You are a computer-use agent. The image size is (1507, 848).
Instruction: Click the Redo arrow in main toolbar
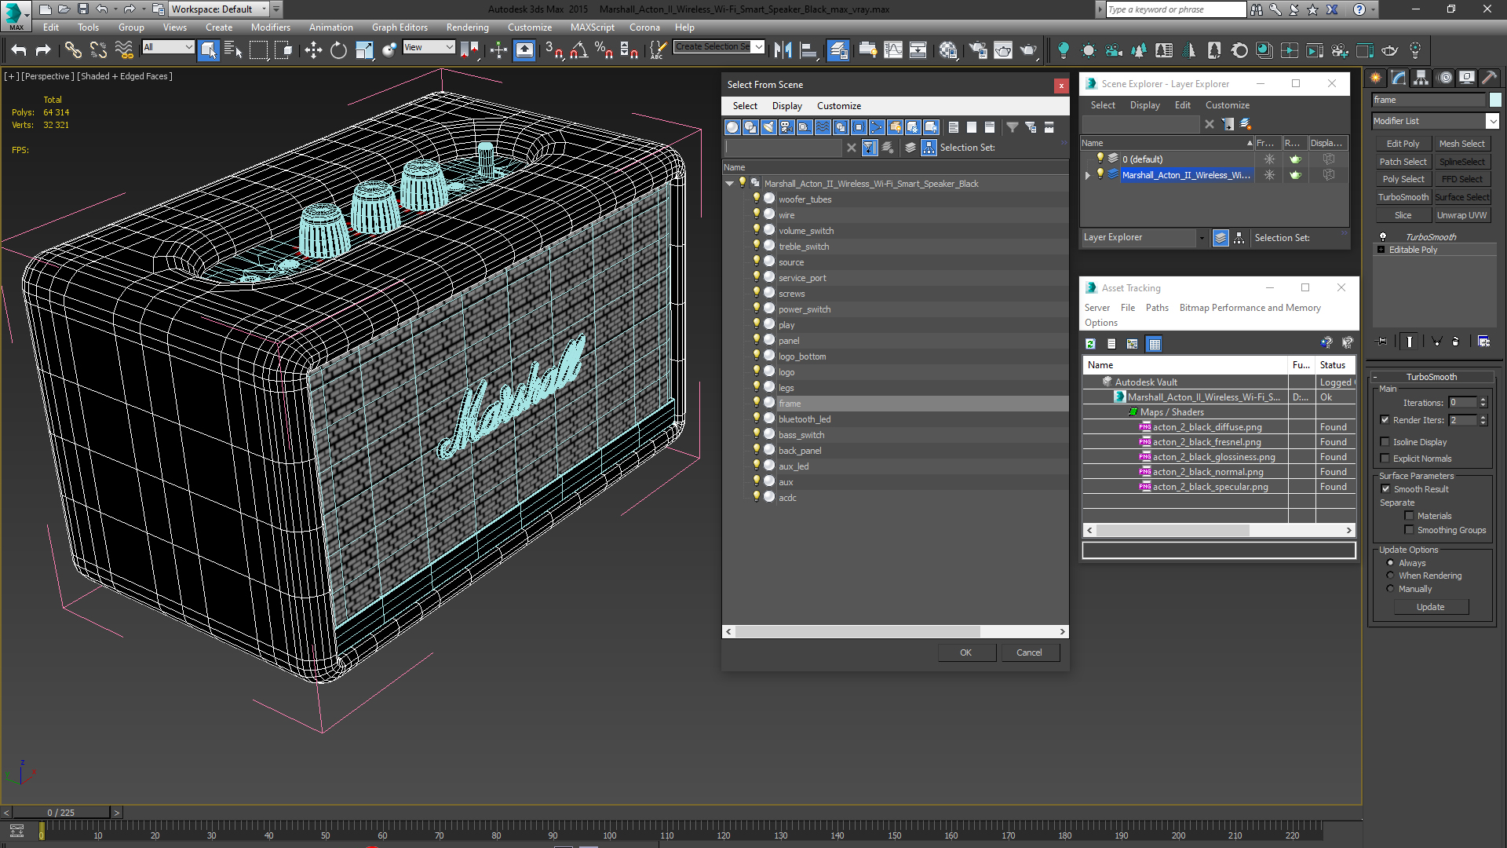(x=43, y=50)
